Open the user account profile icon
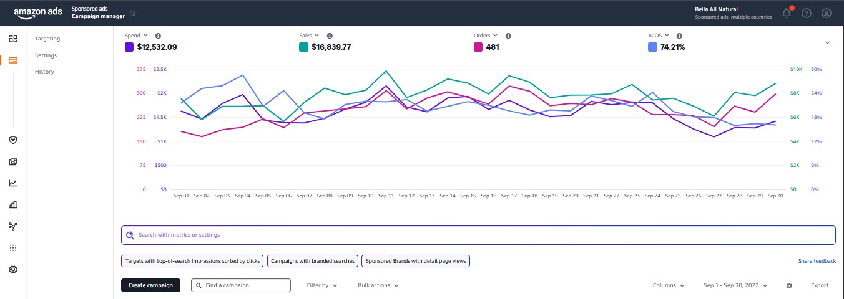 pos(827,13)
